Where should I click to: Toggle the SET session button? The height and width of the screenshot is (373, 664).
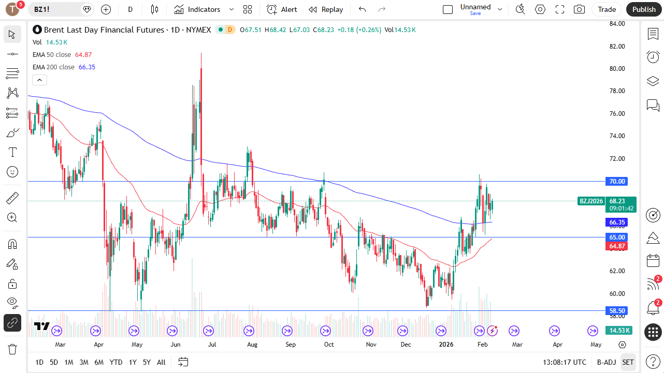coord(628,362)
